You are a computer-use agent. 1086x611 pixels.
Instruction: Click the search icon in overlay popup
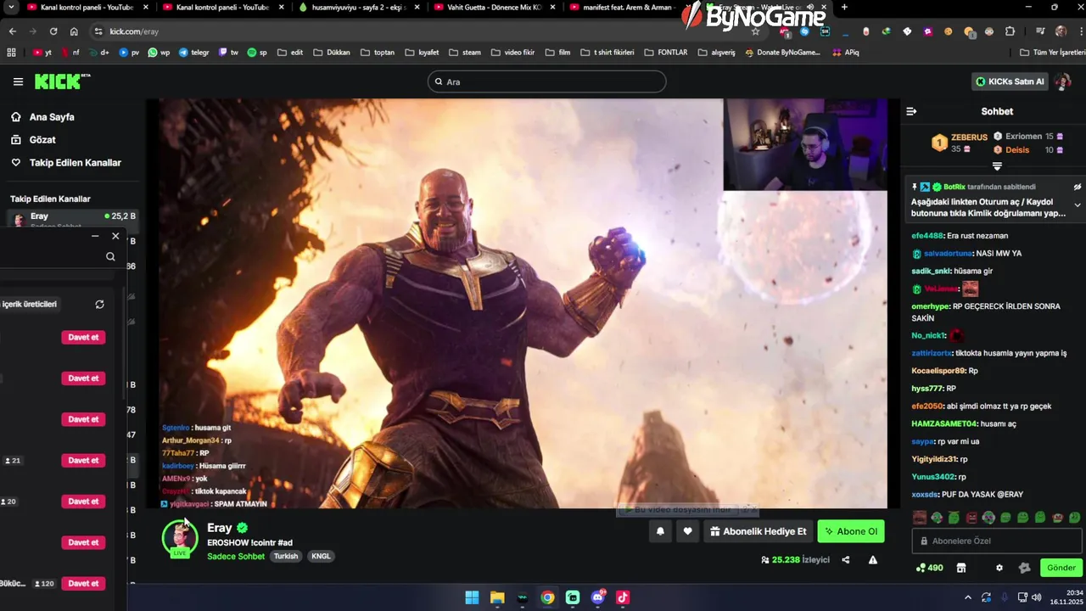(x=110, y=256)
